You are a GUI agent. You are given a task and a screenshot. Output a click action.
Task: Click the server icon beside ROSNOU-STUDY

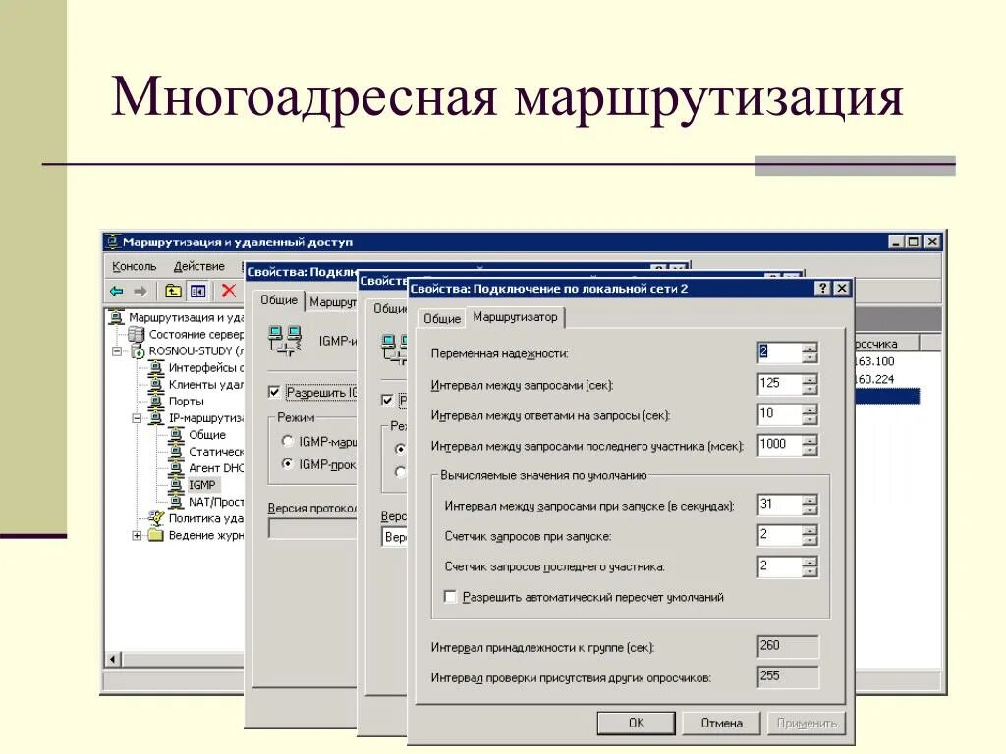tap(138, 350)
